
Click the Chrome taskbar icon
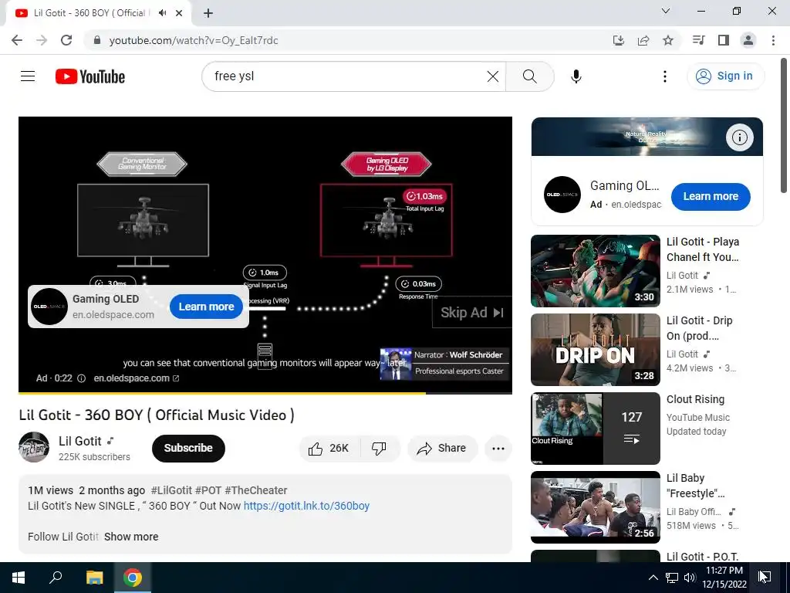(x=132, y=578)
